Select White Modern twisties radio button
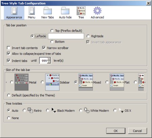Viewport: 152px width, 138px height. coord(81,110)
